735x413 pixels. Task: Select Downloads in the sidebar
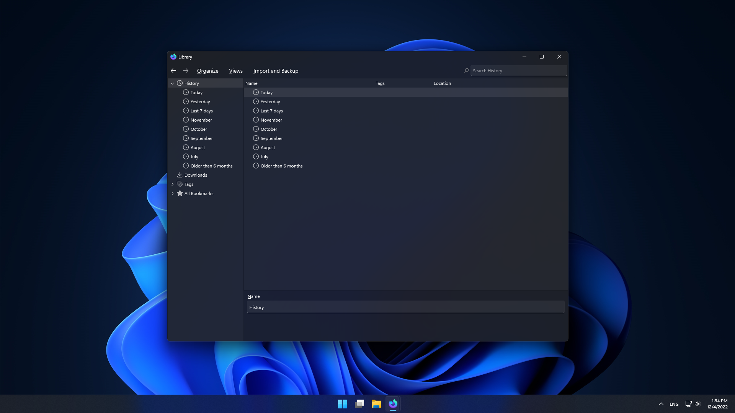[x=196, y=175]
